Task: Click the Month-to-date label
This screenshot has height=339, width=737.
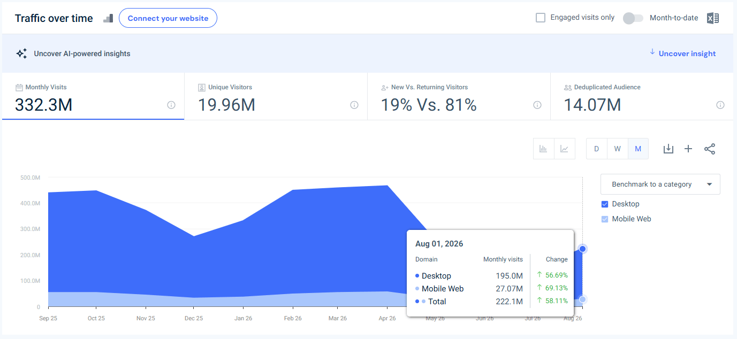Action: click(674, 18)
